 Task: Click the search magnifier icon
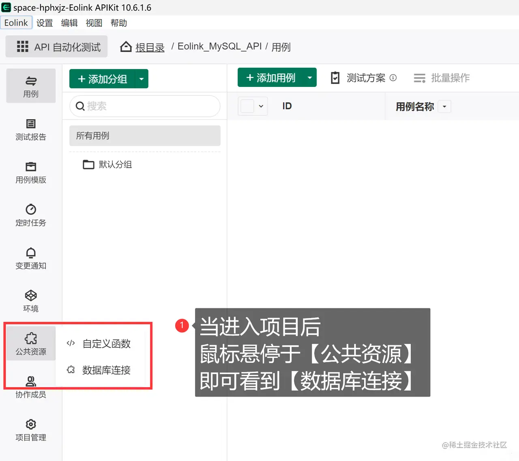[80, 106]
